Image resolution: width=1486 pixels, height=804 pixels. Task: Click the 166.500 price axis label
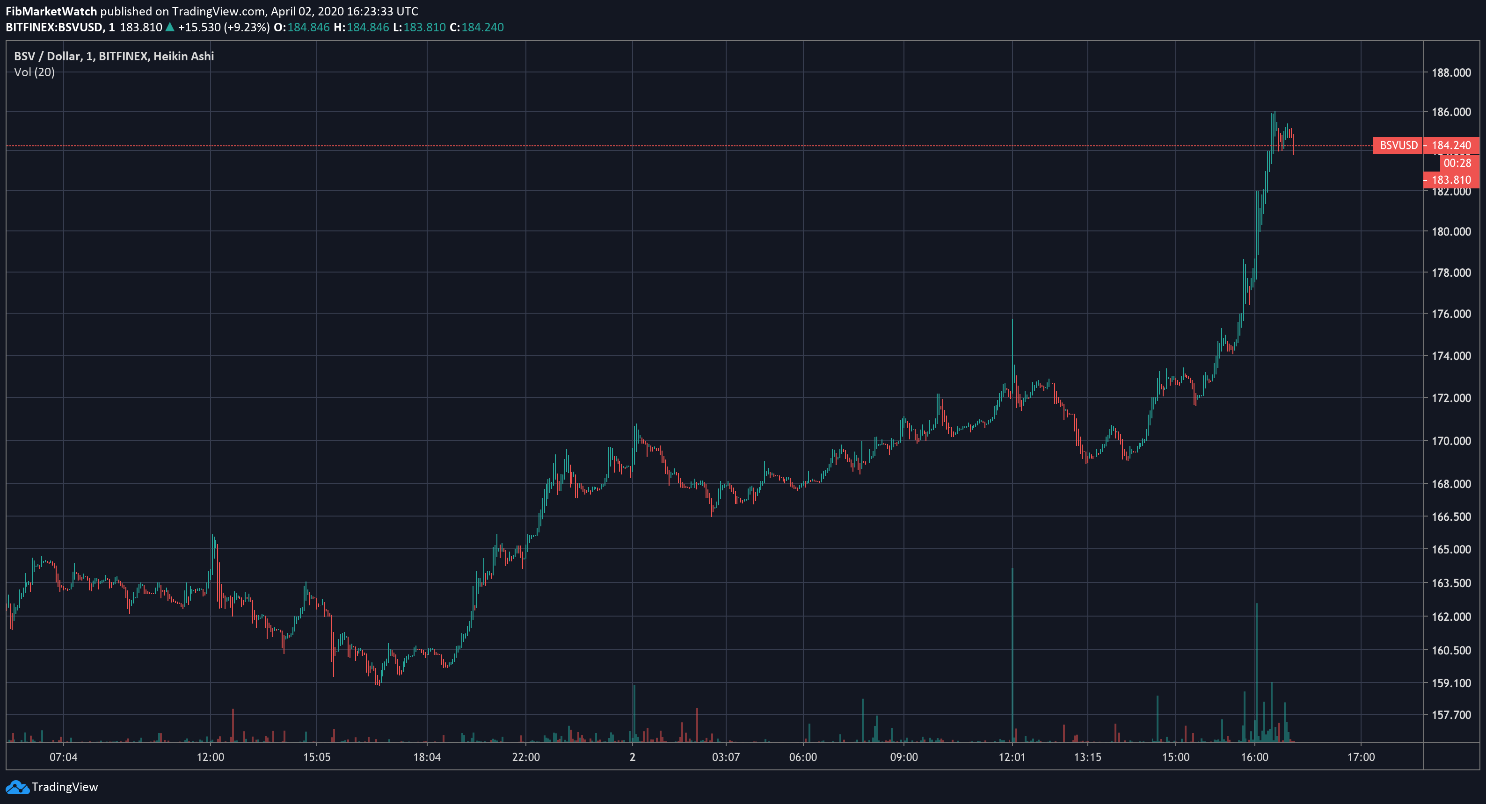pyautogui.click(x=1451, y=517)
